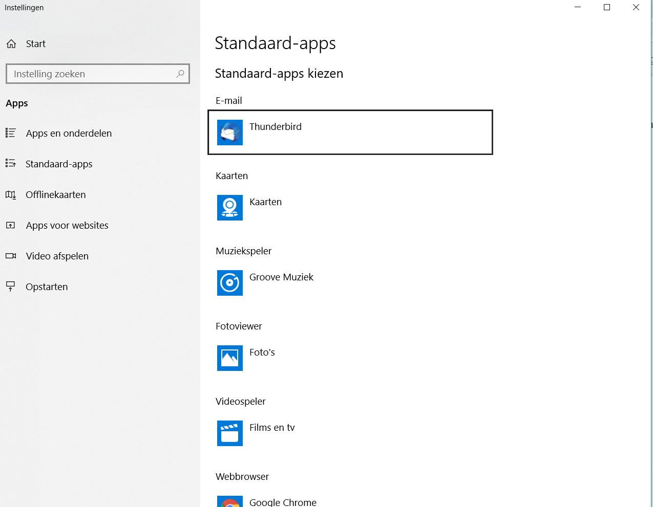Click the Foto's photo viewer icon
Viewport: 653px width, 507px height.
229,358
